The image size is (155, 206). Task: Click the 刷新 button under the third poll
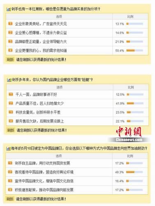coord(10,199)
